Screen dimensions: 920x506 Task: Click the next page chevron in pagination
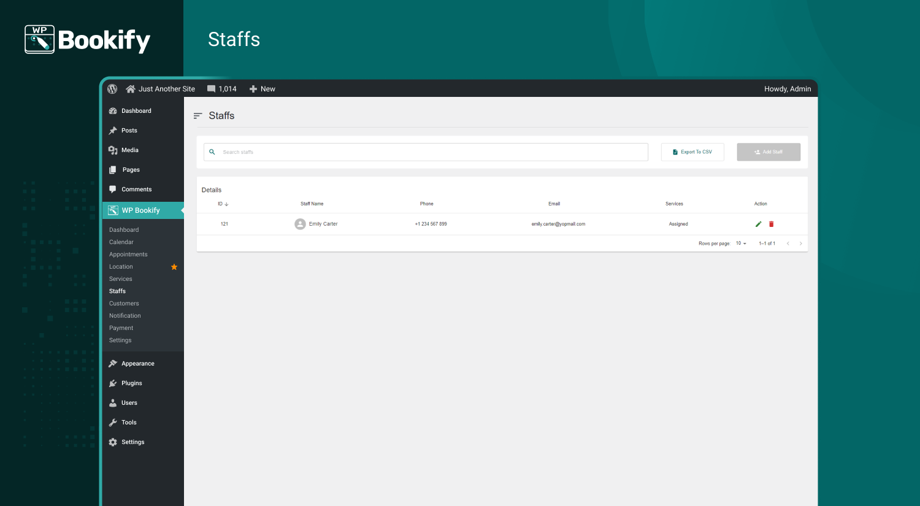coord(800,243)
